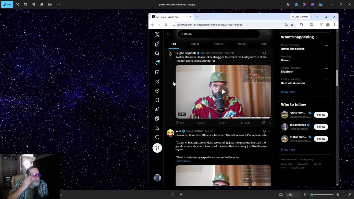Rotate image in Photos toolbar
The width and height of the screenshot is (354, 199).
[17, 4]
